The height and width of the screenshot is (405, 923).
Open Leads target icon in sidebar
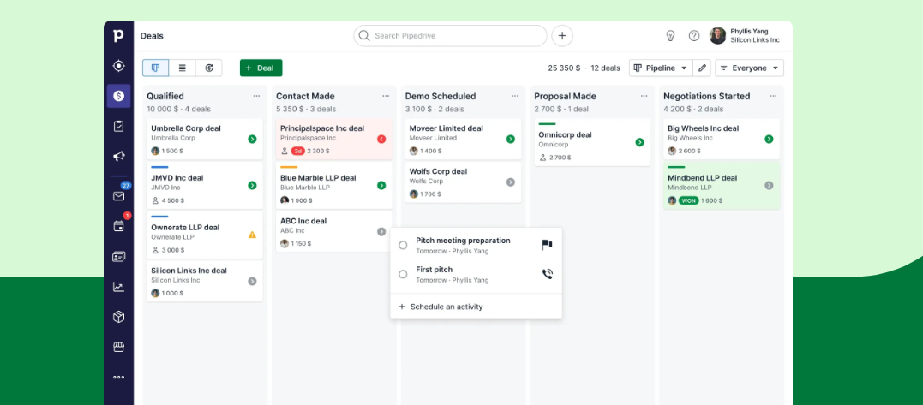[x=118, y=66]
